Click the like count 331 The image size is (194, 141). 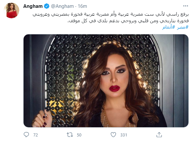pos(124,135)
